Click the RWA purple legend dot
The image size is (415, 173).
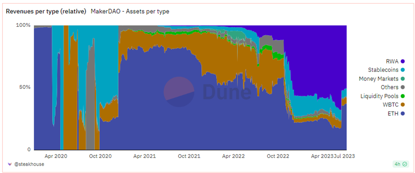point(403,62)
